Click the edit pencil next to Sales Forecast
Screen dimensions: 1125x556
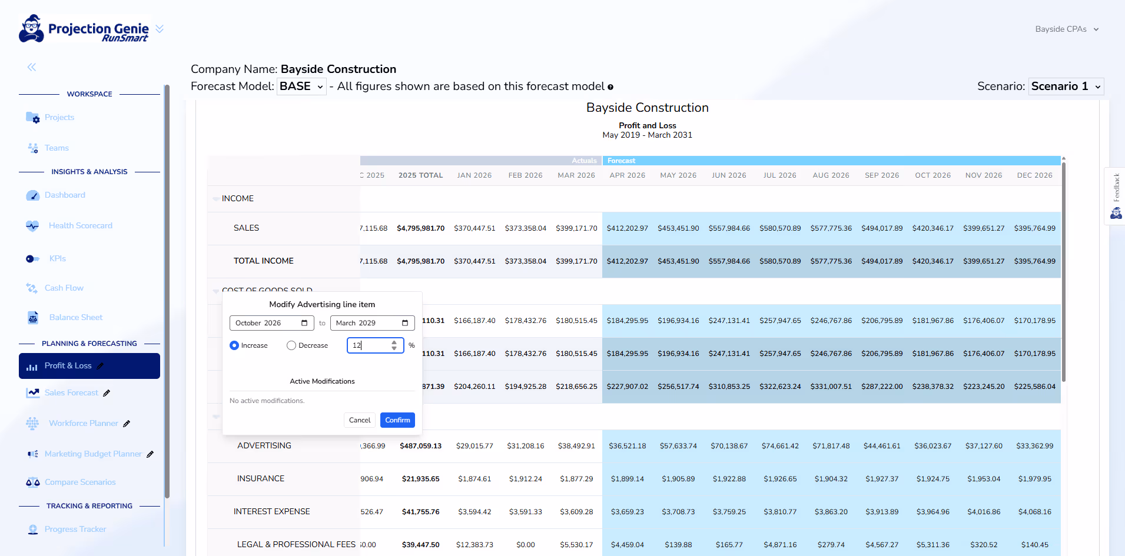[x=107, y=393]
